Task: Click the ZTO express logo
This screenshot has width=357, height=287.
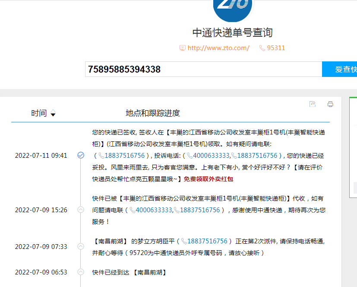Action: coord(232,11)
